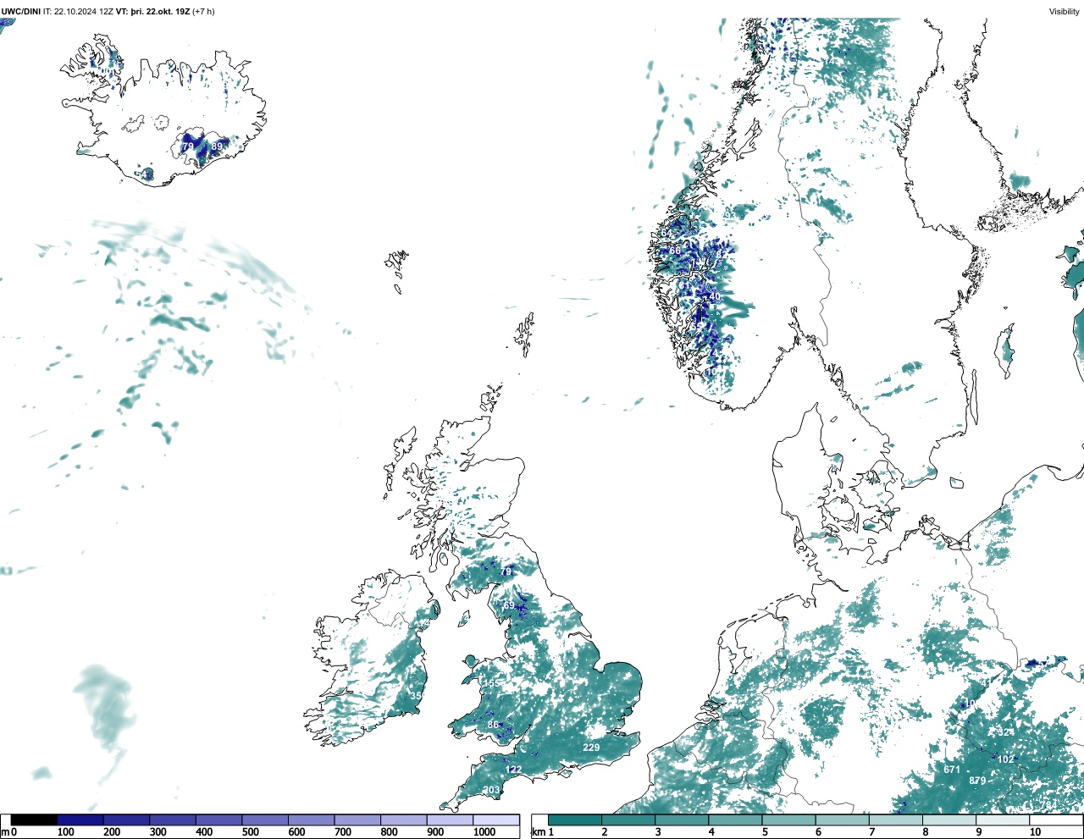Click the '86' value over south Wales
Viewport: 1084px width, 839px height.
494,725
